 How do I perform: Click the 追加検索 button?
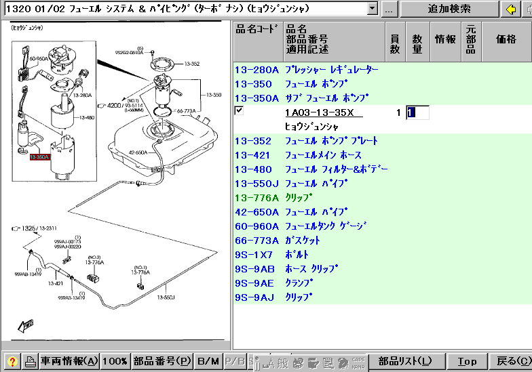[x=449, y=9]
